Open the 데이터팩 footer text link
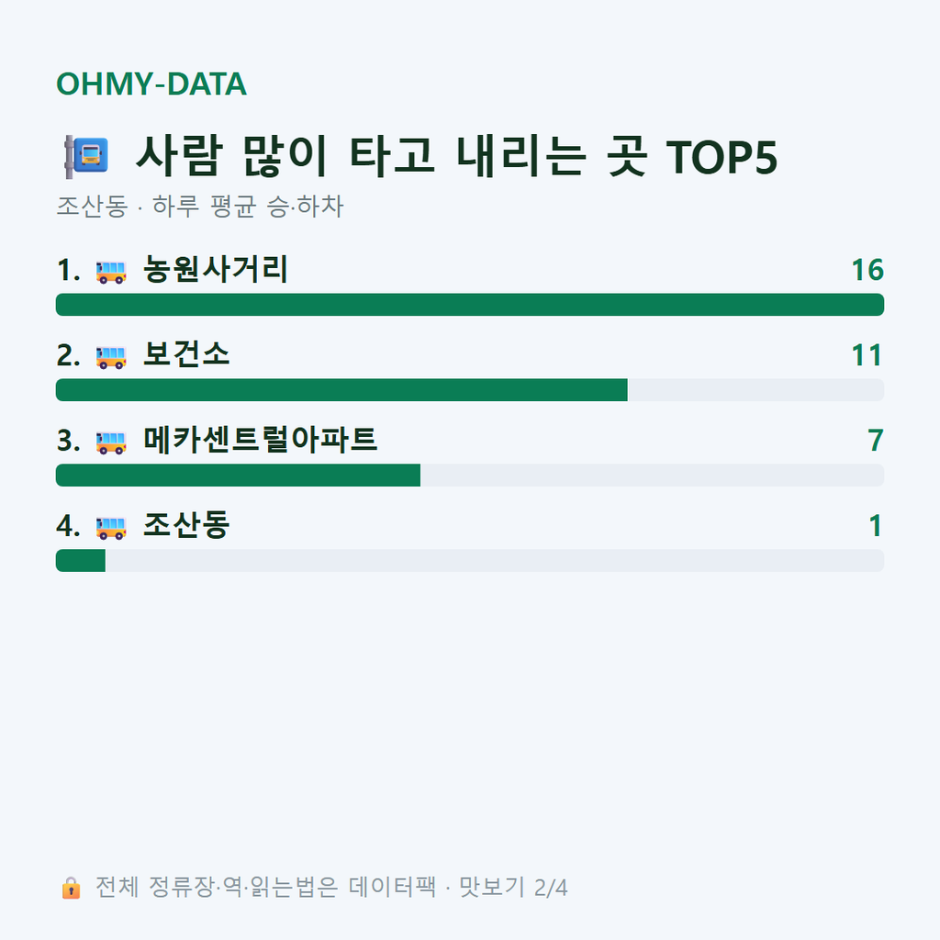This screenshot has height=940, width=940. point(393,888)
